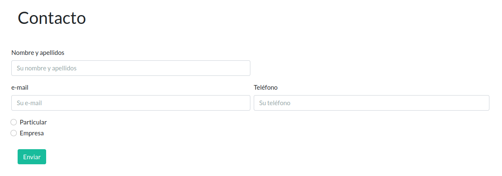502x176 pixels.
Task: Click the 'e-mail' field label
Action: click(x=20, y=88)
